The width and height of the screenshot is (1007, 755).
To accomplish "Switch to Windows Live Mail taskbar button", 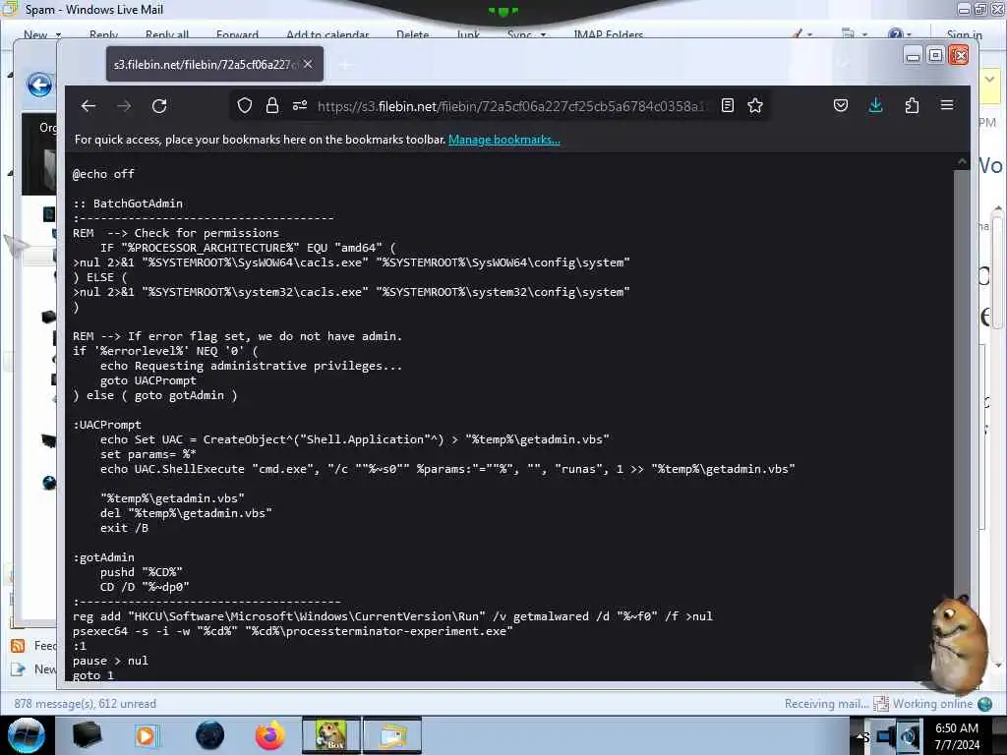I will (392, 735).
